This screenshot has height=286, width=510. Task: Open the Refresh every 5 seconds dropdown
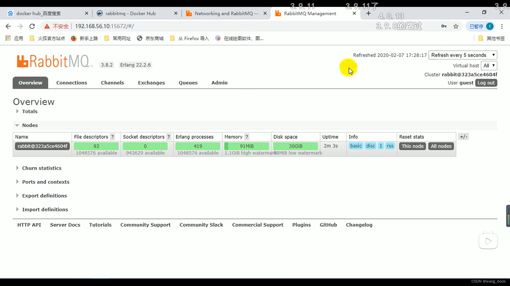[x=463, y=55]
